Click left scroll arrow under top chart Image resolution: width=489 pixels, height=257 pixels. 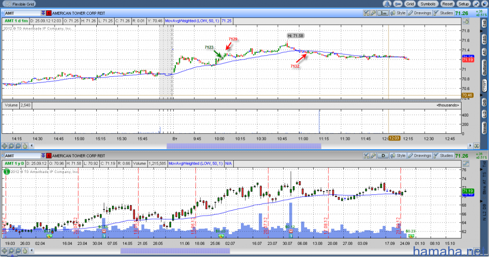pyautogui.click(x=32, y=146)
